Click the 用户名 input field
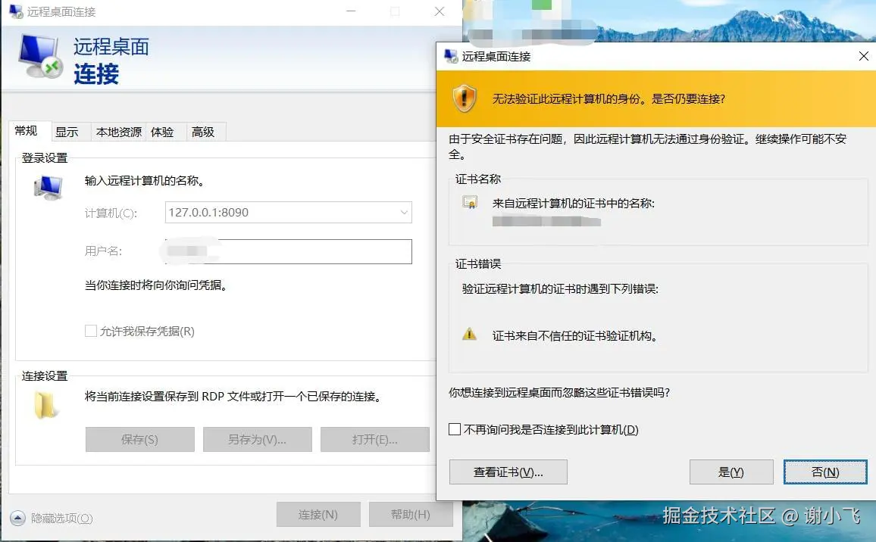 point(288,251)
